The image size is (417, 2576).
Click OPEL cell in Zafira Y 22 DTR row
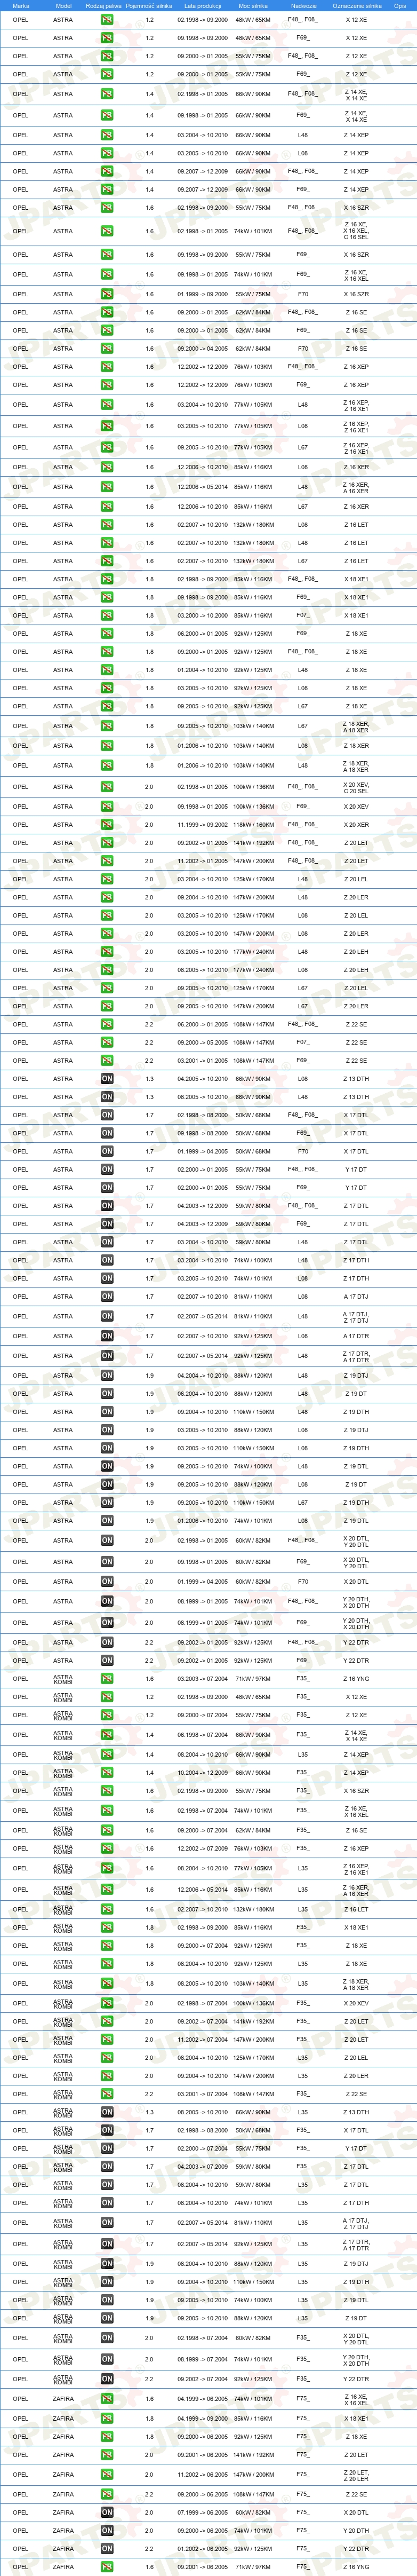[x=21, y=2549]
